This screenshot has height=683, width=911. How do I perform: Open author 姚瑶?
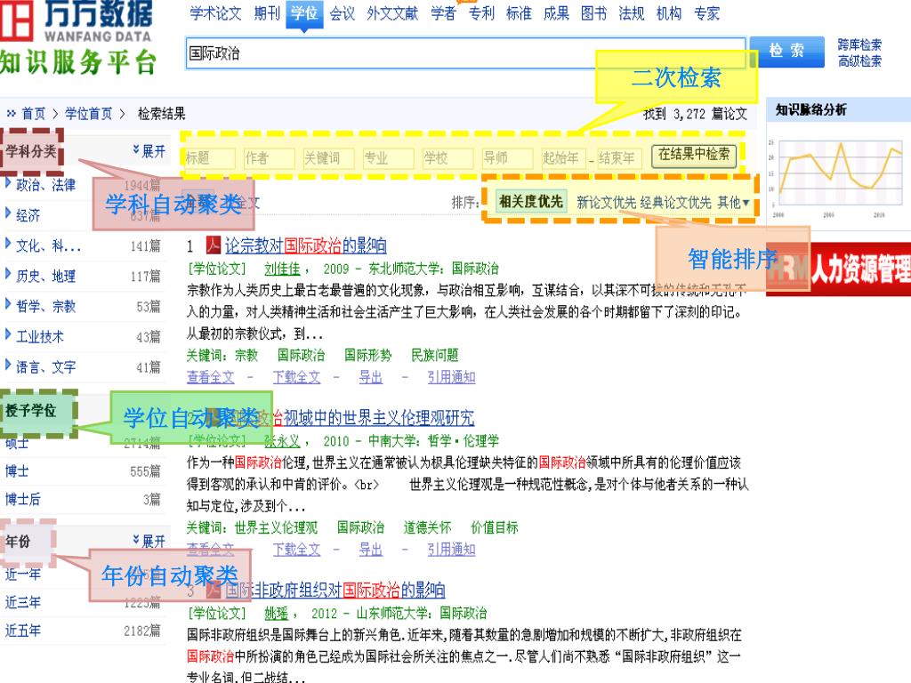pyautogui.click(x=277, y=614)
